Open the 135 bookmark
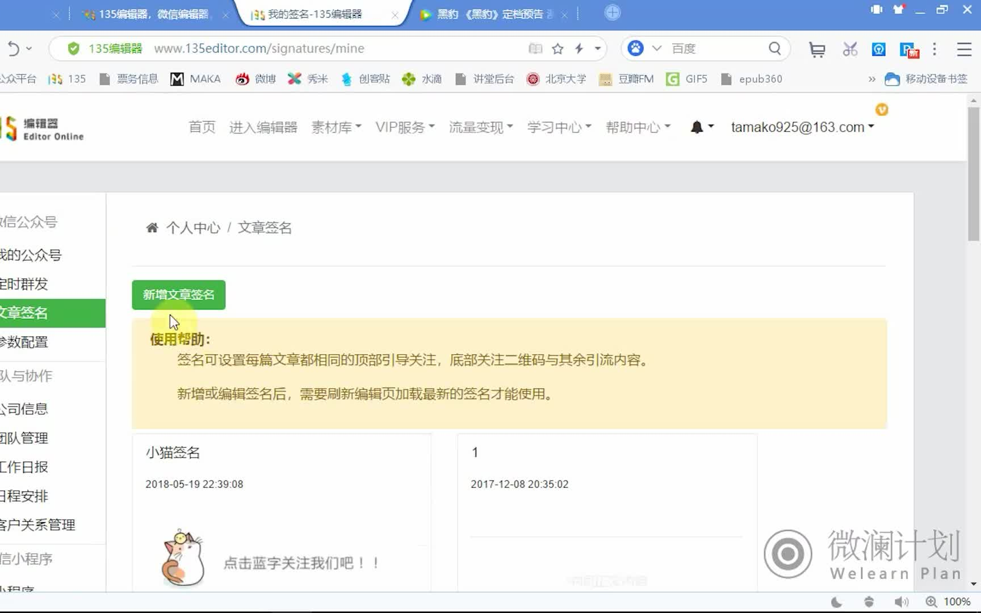Screen dimensions: 981x613 67,79
